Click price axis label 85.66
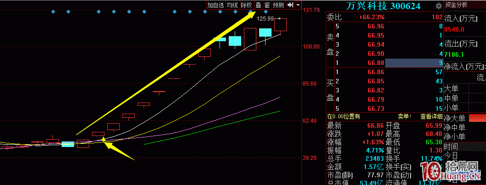Image resolution: width=486 pixels, height=185 pixels. [x=309, y=83]
